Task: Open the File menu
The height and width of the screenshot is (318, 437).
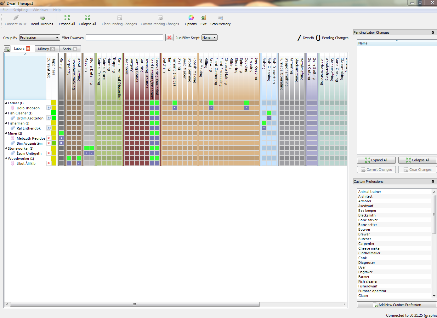Action: pos(5,10)
